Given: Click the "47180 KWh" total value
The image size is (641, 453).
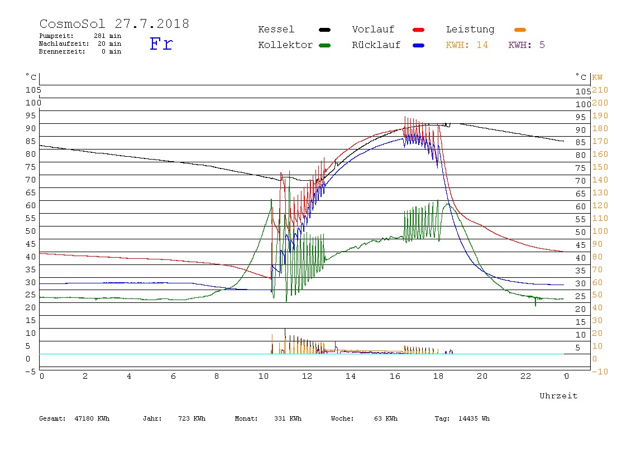Looking at the screenshot, I should (x=92, y=418).
